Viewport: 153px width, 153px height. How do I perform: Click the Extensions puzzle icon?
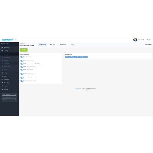(2, 54)
